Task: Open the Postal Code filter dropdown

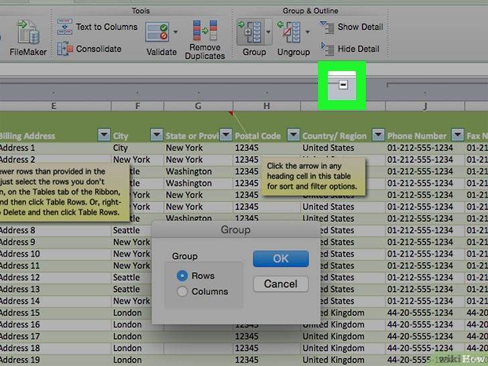Action: (x=293, y=135)
